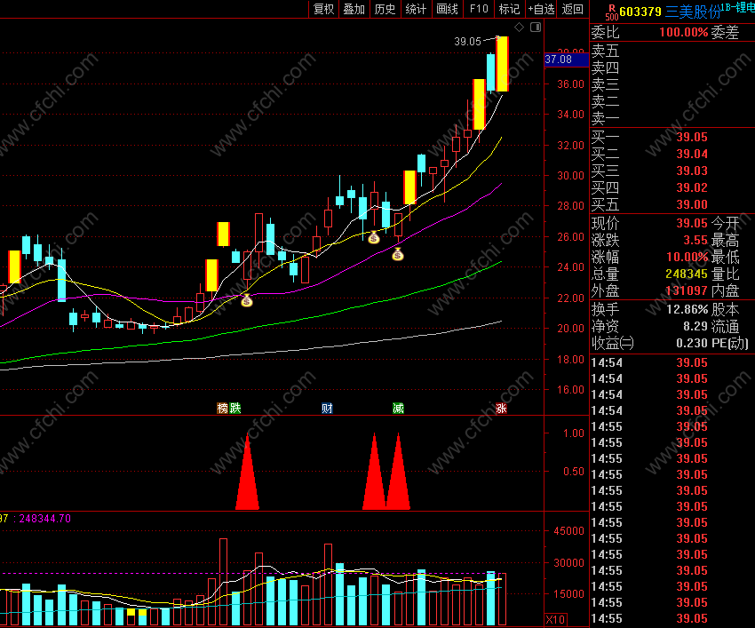Click the 买一 price 39.05
This screenshot has height=628, width=755.
[692, 138]
